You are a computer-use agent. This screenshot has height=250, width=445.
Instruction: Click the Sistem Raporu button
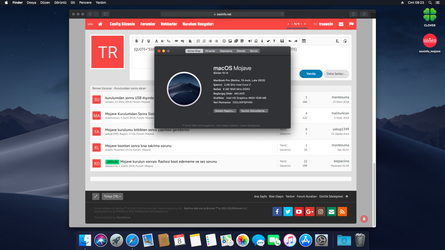point(225,111)
